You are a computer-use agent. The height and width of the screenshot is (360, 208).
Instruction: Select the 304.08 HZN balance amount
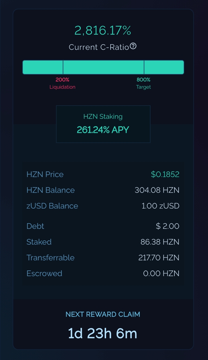(157, 190)
